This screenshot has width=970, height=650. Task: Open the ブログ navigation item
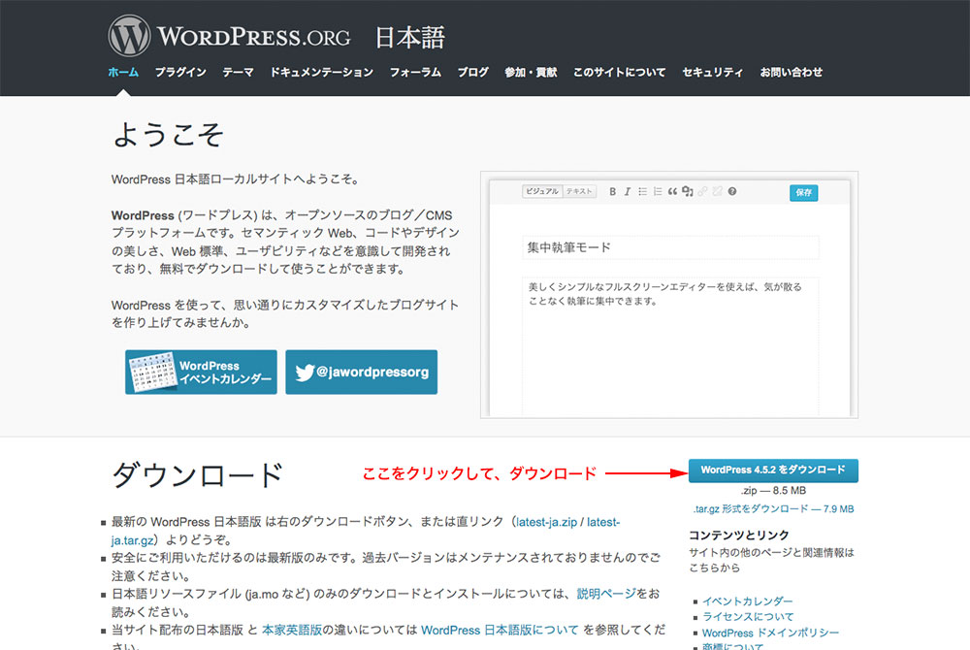pyautogui.click(x=472, y=73)
